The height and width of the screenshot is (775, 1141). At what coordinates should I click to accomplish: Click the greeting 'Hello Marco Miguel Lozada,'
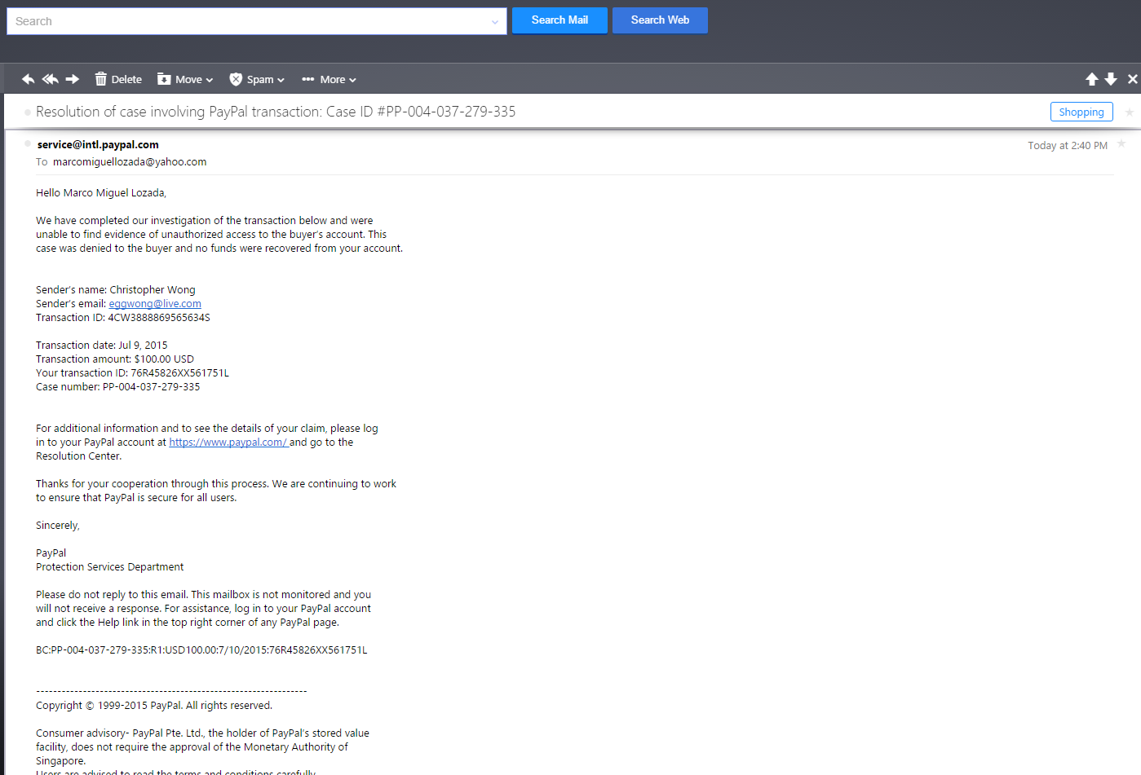click(101, 193)
